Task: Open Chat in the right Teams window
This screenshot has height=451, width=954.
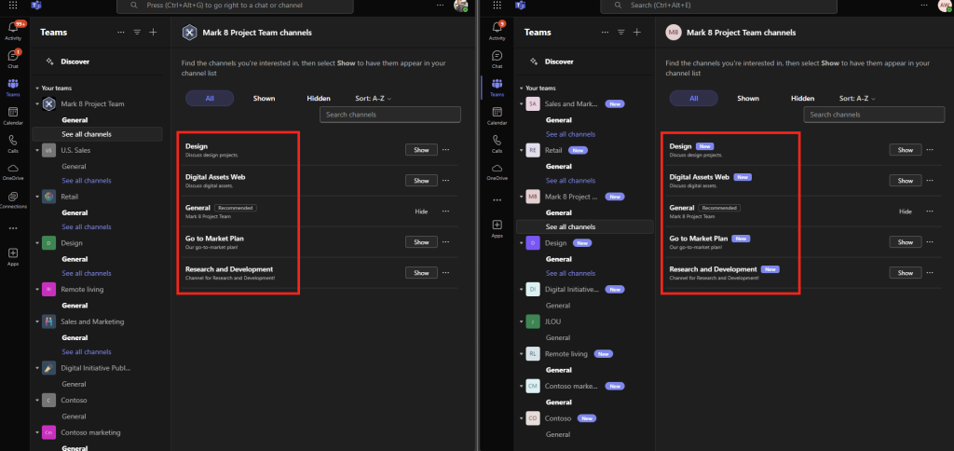Action: [497, 59]
